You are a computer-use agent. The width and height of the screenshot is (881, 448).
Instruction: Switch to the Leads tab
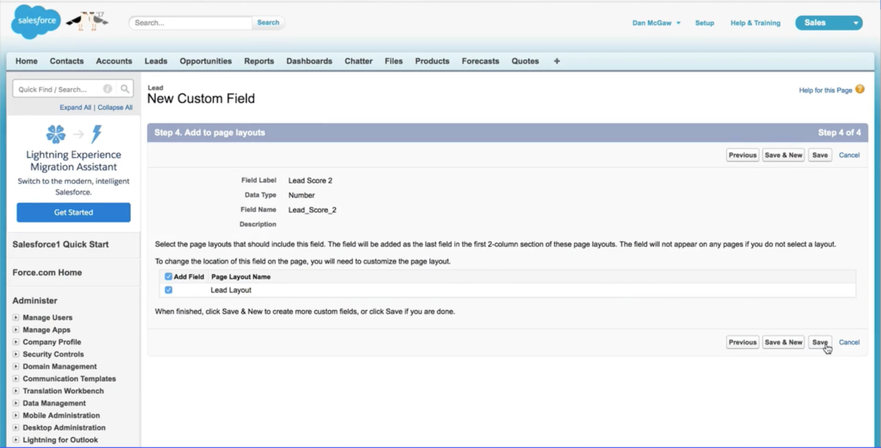point(156,62)
